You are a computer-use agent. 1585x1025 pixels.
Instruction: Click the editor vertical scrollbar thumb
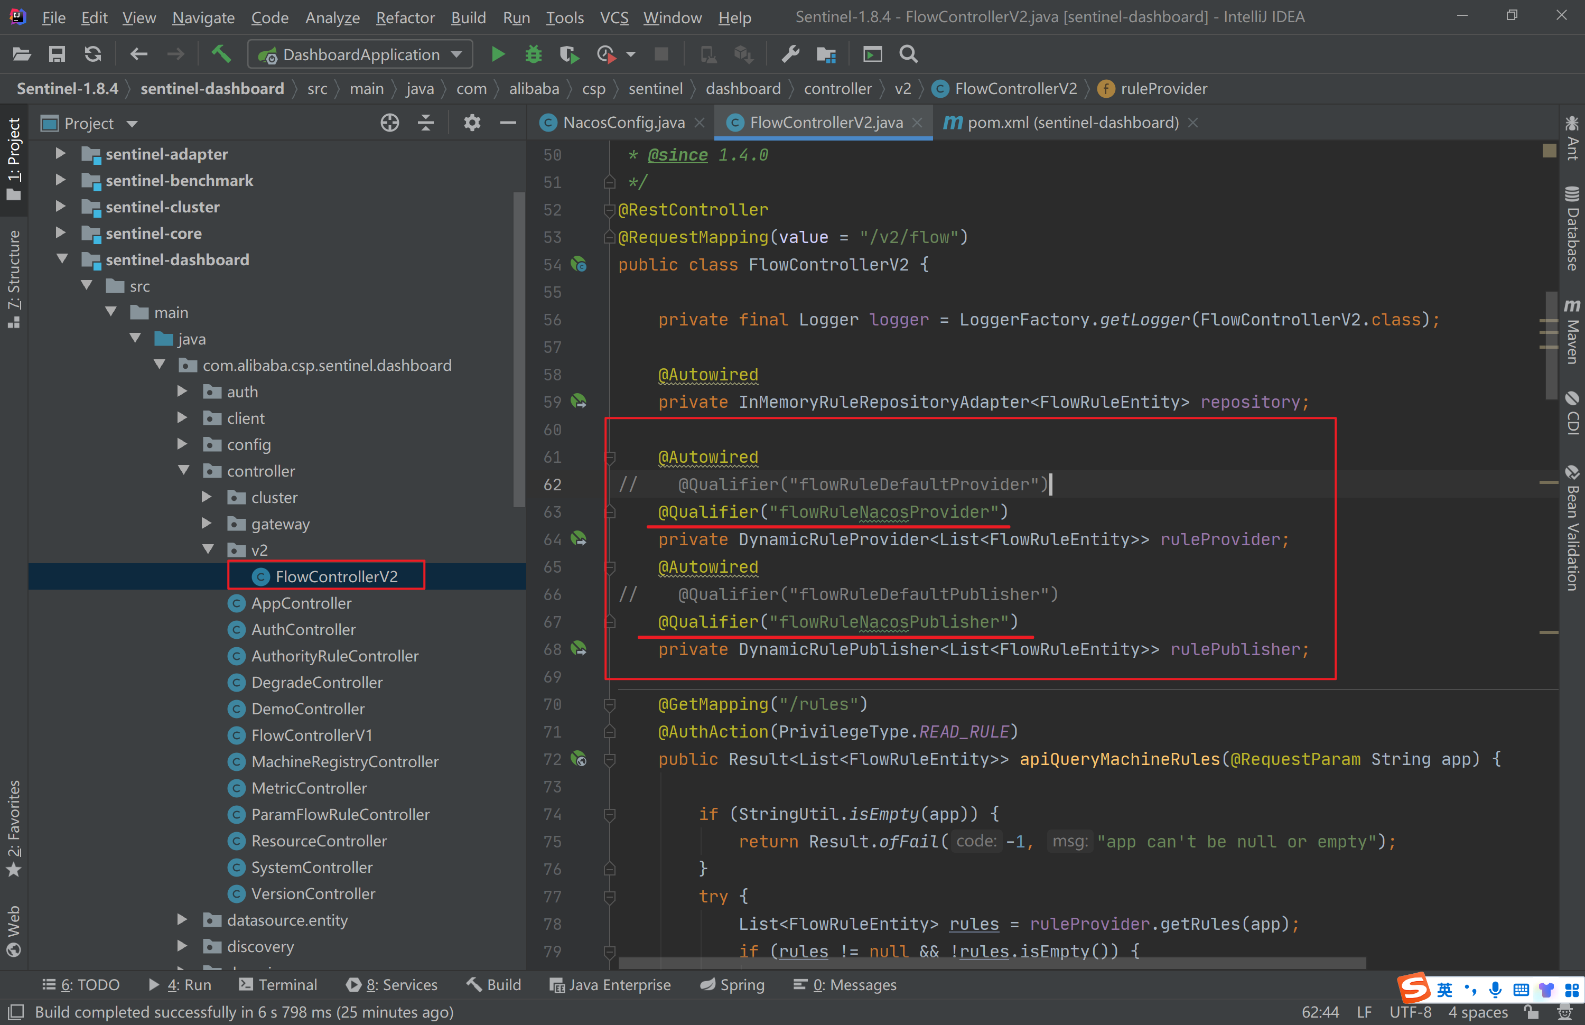pos(1551,346)
